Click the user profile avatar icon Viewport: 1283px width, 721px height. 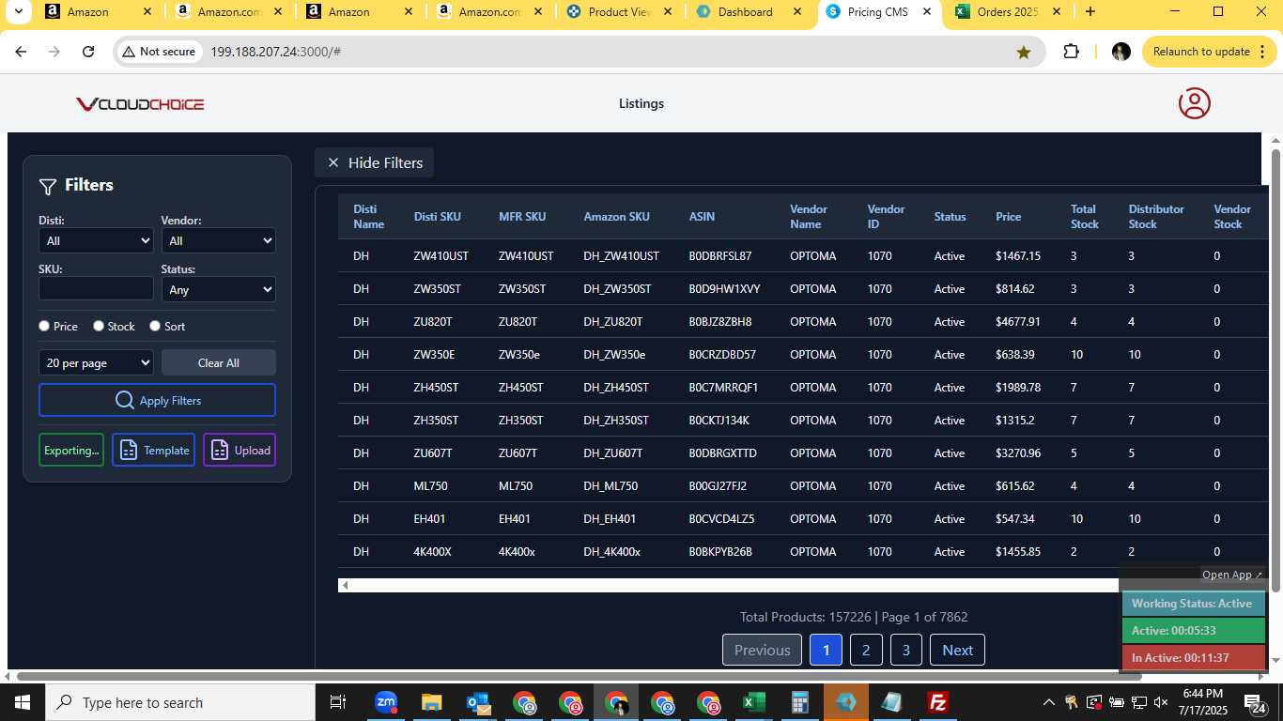(1195, 103)
